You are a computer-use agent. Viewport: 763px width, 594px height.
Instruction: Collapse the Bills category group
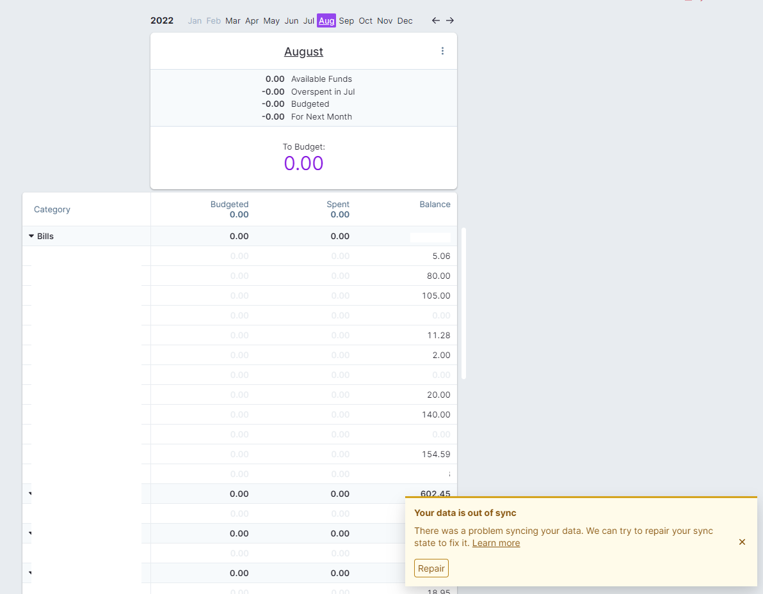(31, 236)
